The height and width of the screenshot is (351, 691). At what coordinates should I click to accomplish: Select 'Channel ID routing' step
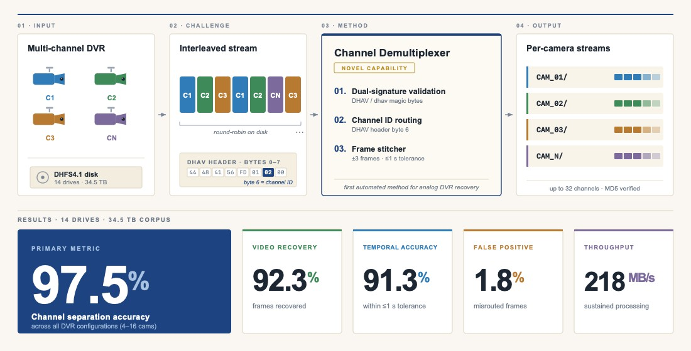pyautogui.click(x=386, y=120)
